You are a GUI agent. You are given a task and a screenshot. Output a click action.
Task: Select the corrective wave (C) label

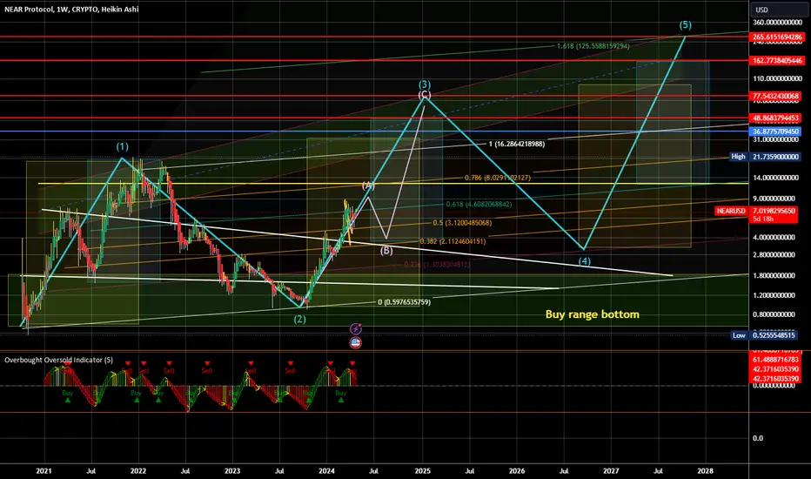425,95
